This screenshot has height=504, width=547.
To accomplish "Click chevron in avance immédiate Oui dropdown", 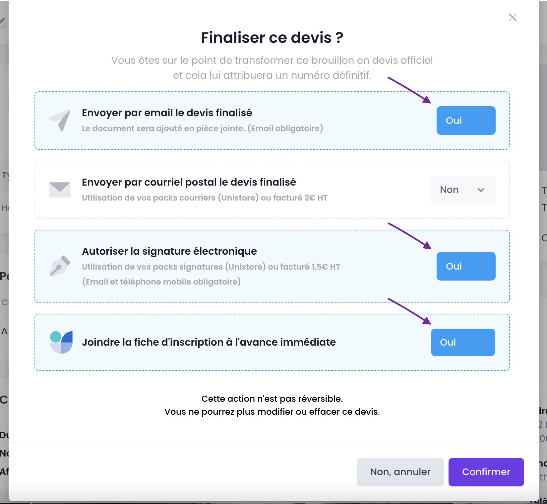I will 481,342.
